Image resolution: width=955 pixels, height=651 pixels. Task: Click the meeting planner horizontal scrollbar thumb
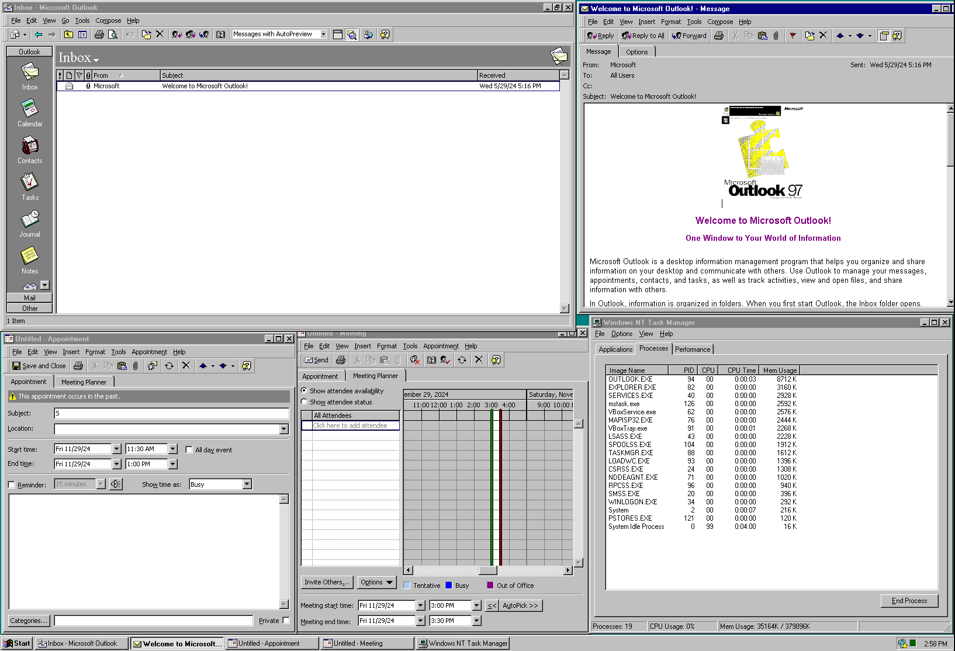(x=487, y=570)
